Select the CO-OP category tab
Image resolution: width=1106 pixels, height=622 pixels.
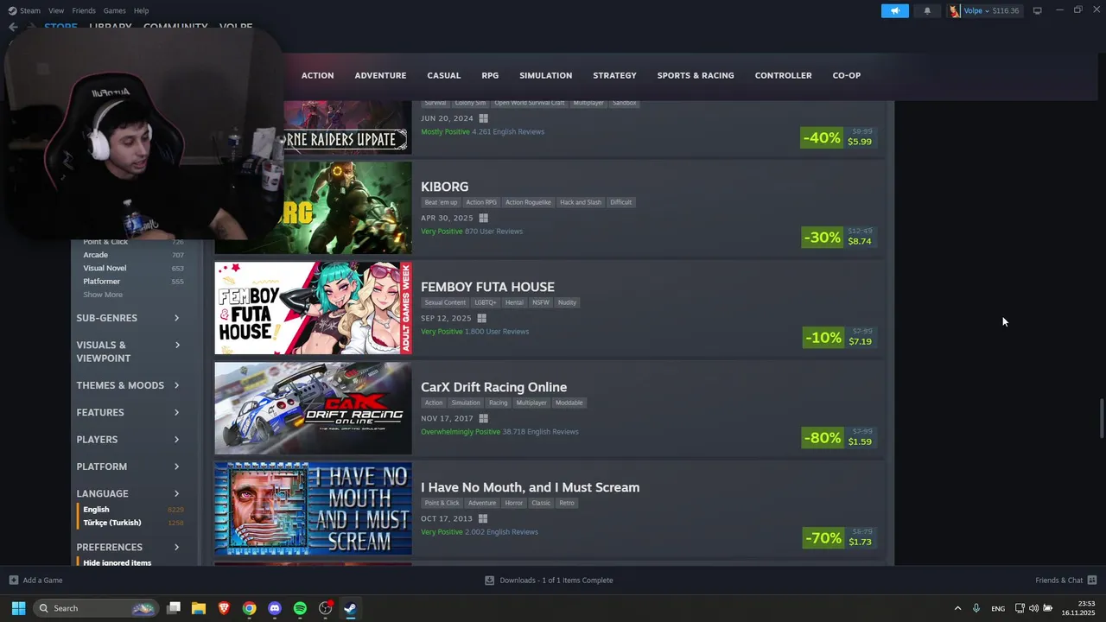pyautogui.click(x=847, y=75)
